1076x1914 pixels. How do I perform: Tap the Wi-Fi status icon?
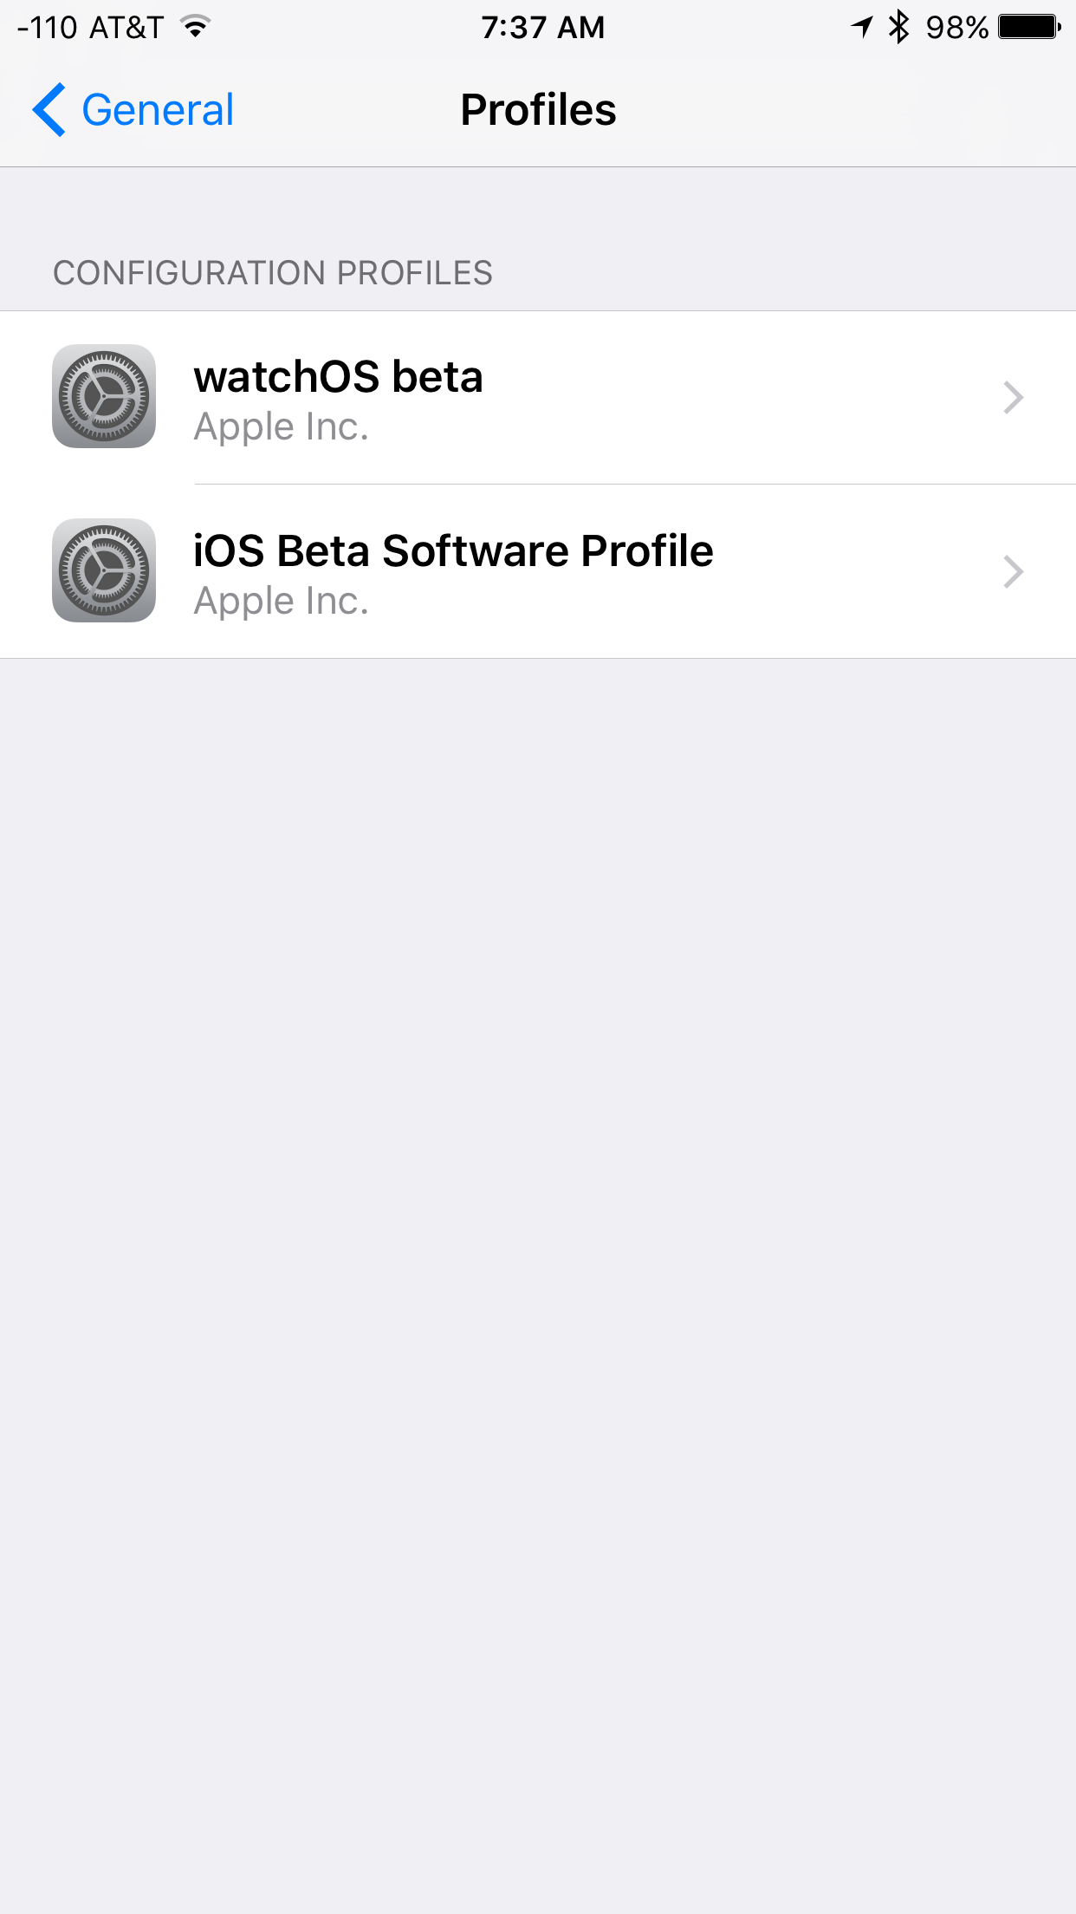coord(197,27)
